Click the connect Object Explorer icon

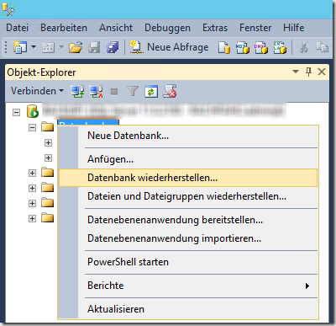point(77,92)
